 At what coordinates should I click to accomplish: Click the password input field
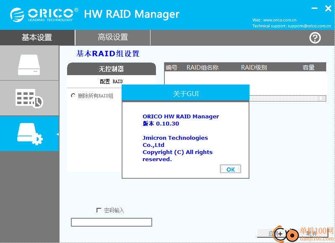(x=111, y=222)
